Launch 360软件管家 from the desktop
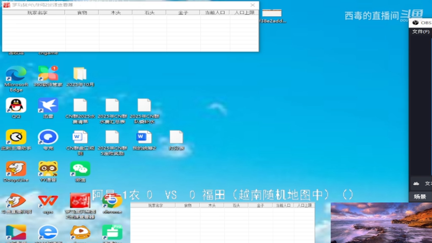Screen dimensions: 432x243 [x=48, y=76]
